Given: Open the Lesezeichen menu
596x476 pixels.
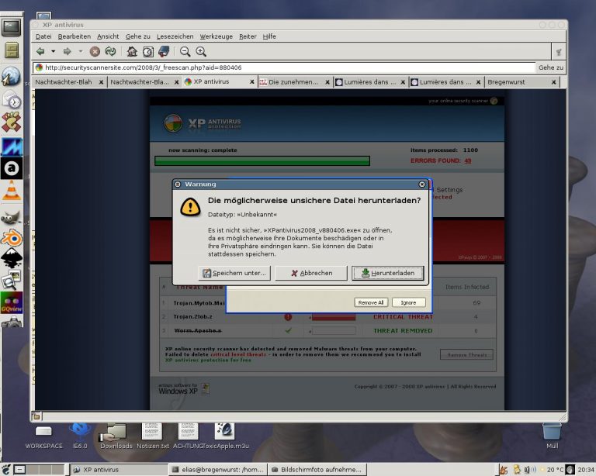Looking at the screenshot, I should [175, 36].
